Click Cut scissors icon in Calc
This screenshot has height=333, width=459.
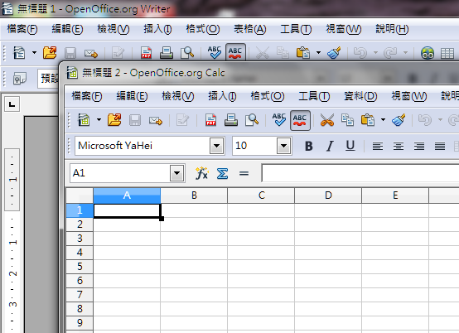(327, 120)
